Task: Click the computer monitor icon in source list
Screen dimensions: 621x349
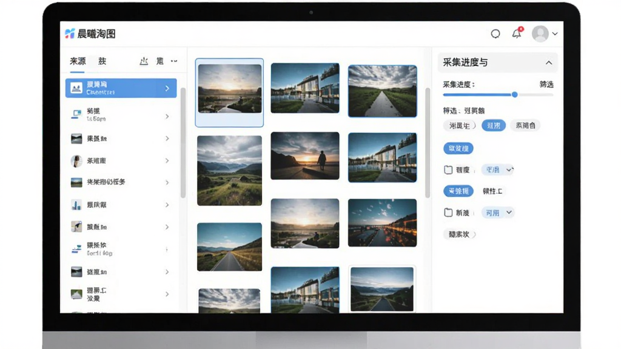Action: [76, 115]
